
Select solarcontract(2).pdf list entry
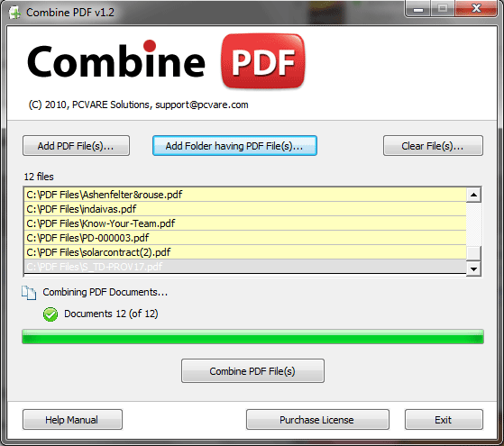pyautogui.click(x=245, y=252)
